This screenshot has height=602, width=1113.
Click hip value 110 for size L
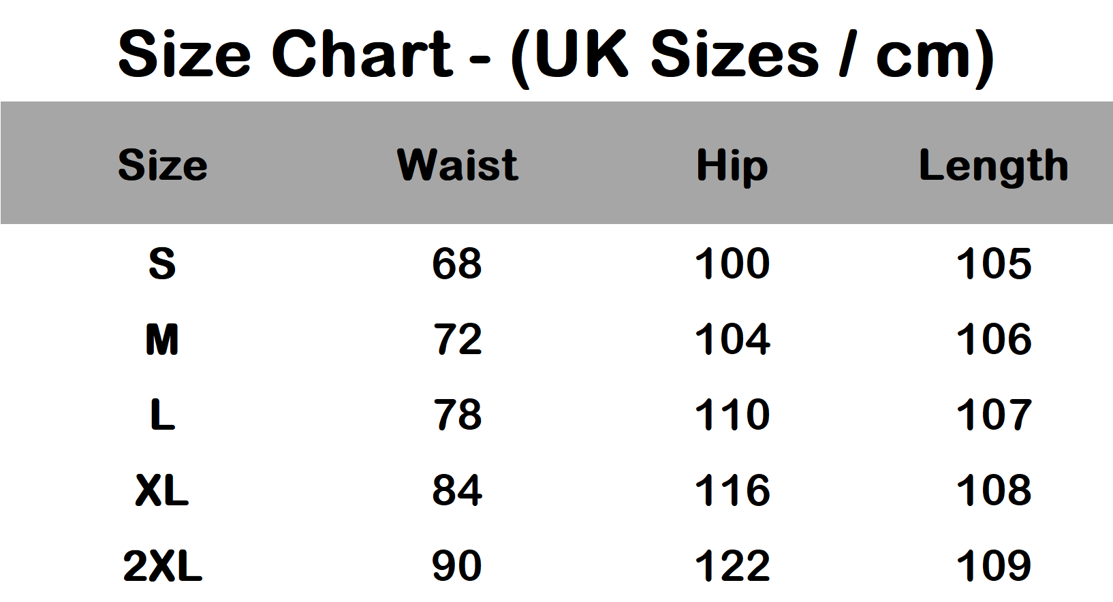[x=732, y=415]
